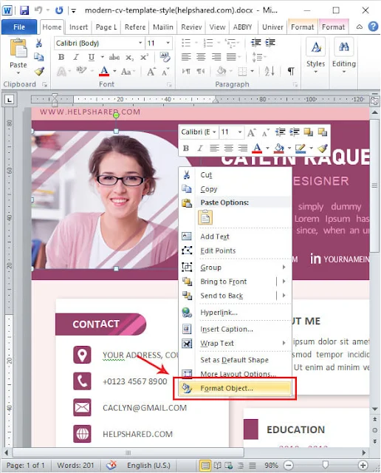Toggle Center alignment in ribbon Paragraph group

tap(201, 57)
